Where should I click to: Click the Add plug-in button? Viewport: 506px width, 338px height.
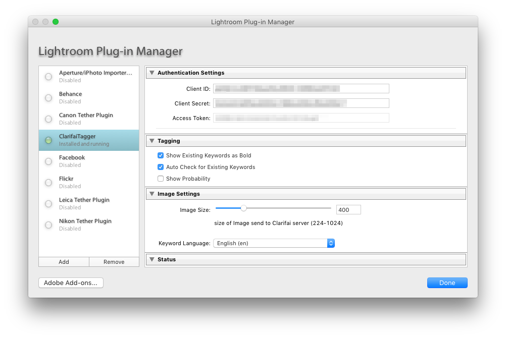[x=64, y=262]
